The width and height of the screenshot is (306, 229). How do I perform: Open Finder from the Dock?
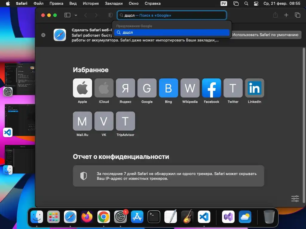37,217
